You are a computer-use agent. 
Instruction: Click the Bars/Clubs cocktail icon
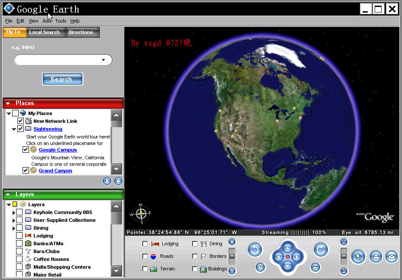point(28,251)
